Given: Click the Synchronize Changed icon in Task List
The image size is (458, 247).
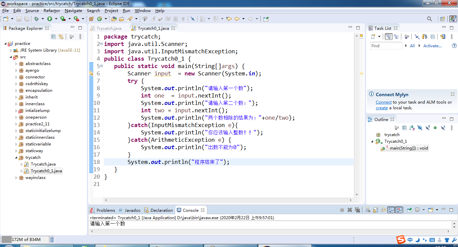Looking at the screenshot, I should click(443, 37).
